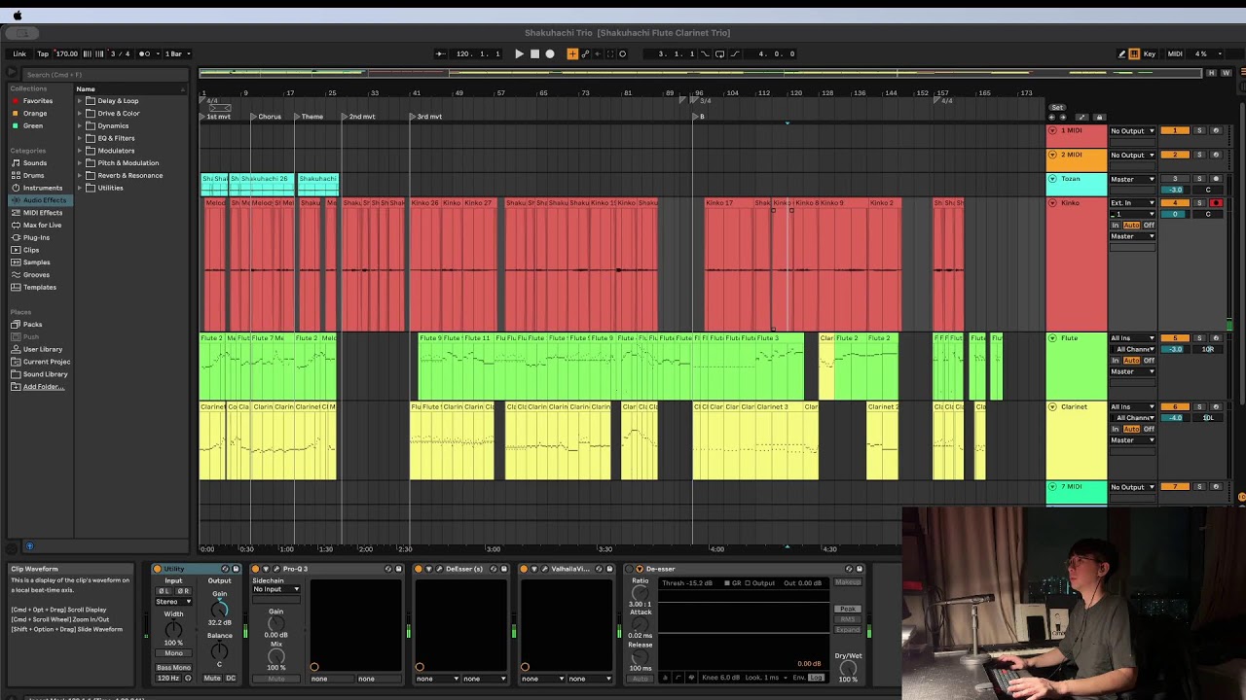Screen dimensions: 1246x700
Task: Click the DeEsser (s) hot-swap icon
Action: (494, 569)
